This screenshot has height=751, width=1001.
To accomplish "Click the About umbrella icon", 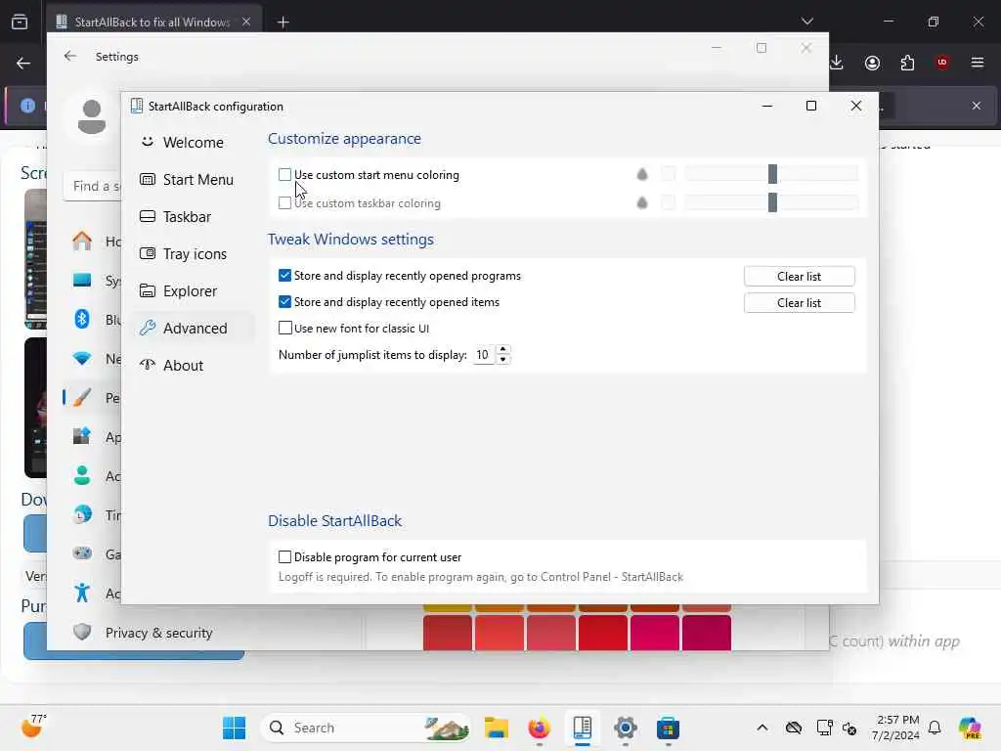I will (148, 365).
